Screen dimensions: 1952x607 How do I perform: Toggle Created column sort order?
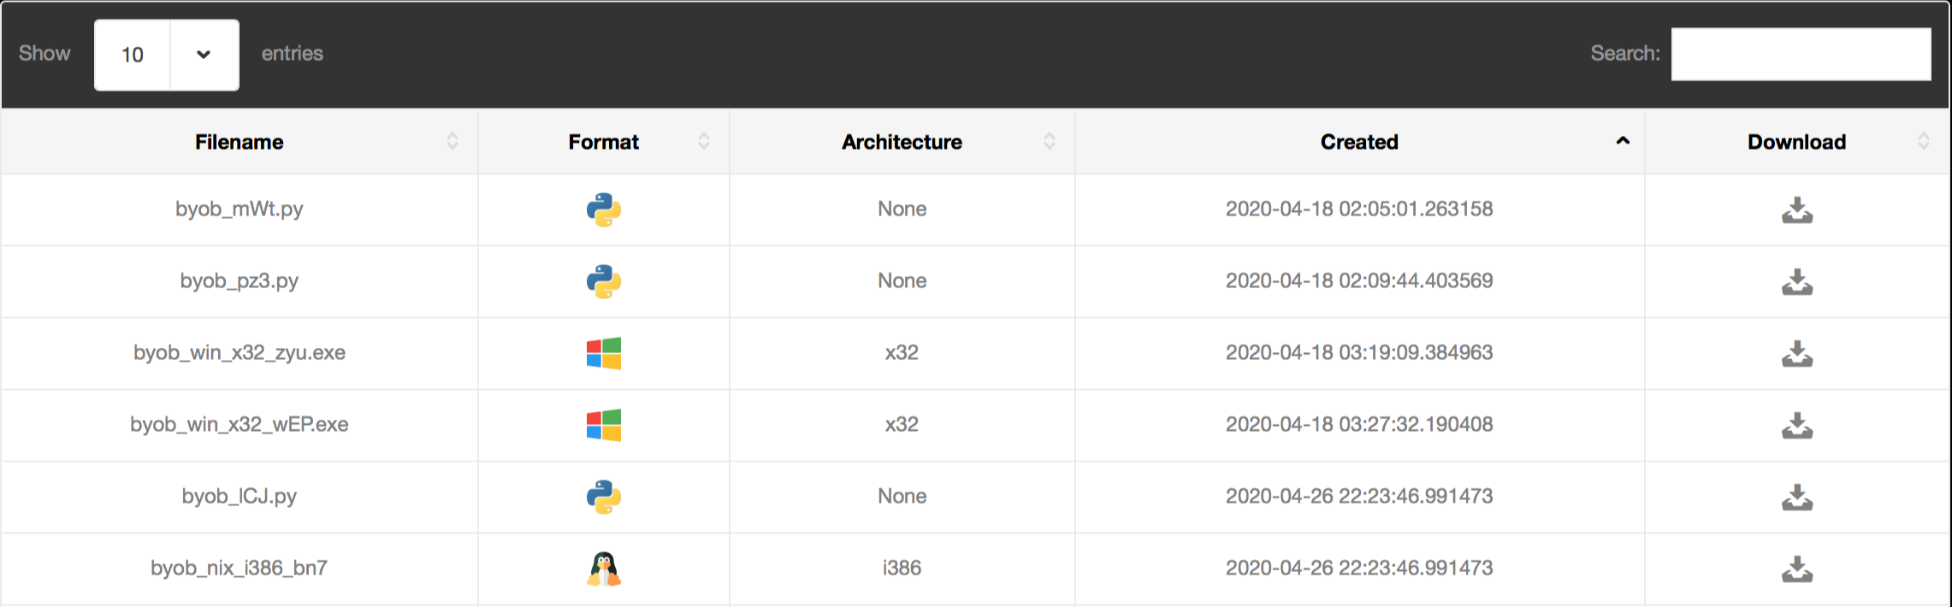pos(1360,142)
